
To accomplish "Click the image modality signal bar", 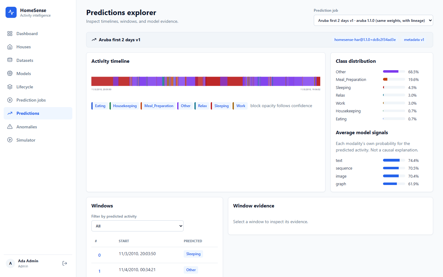I will (394, 176).
